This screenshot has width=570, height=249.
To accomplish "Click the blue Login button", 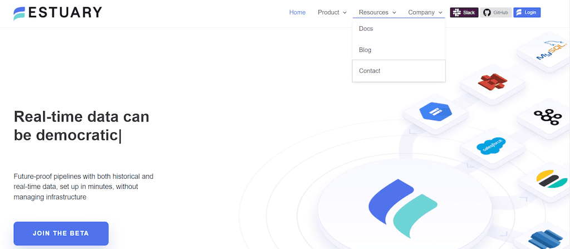I will coord(527,12).
